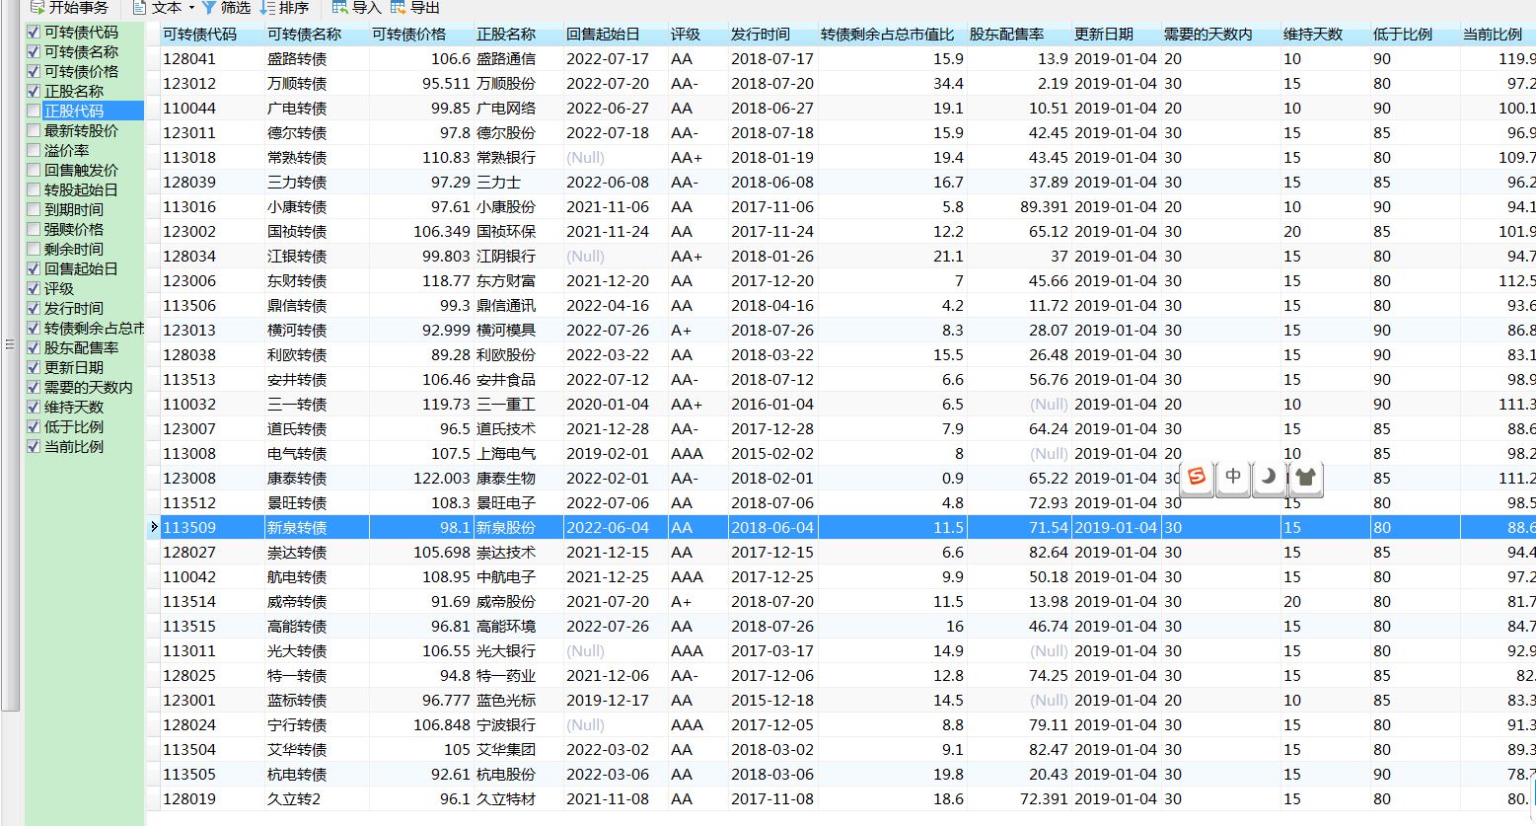The image size is (1536, 826).
Task: Click the cell with code 128041
Action: (212, 58)
